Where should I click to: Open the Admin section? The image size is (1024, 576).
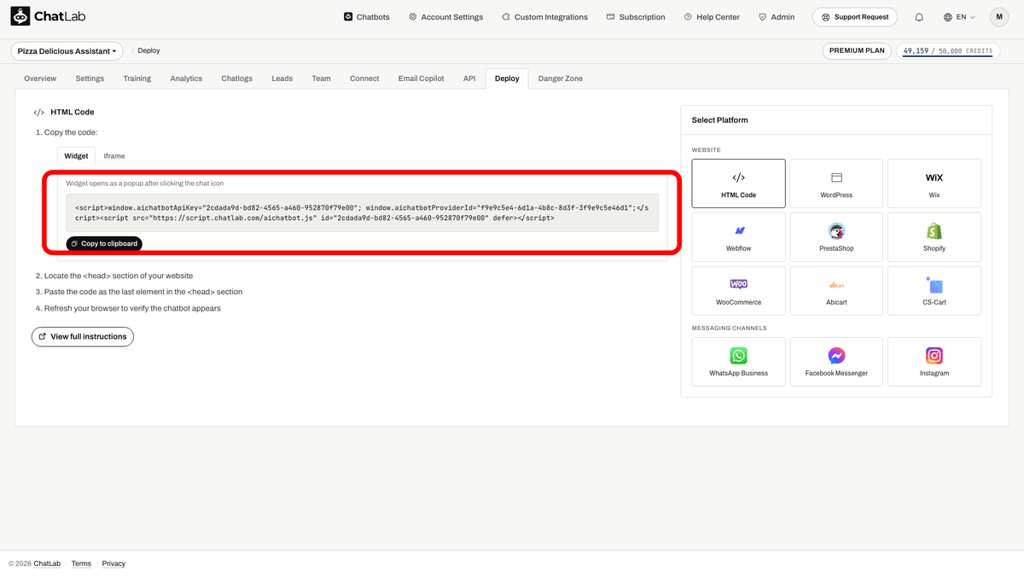(777, 17)
